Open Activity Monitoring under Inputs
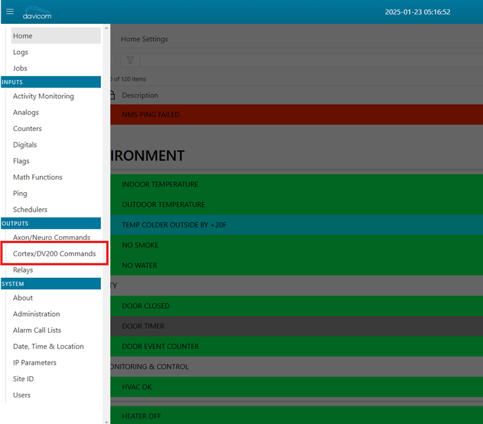This screenshot has width=483, height=424. coord(44,96)
